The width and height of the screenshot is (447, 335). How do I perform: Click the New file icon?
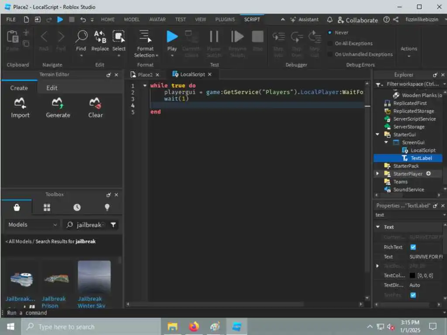[x=26, y=19]
